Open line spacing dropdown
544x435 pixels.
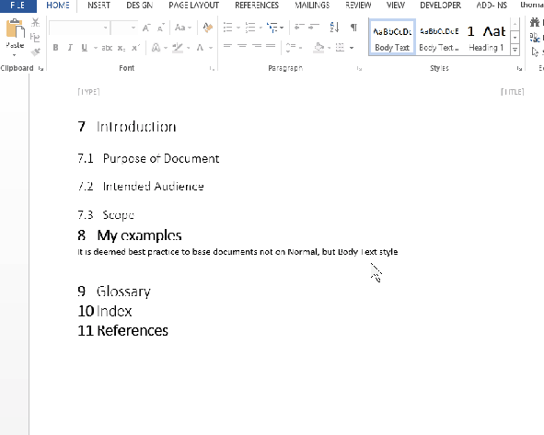[x=294, y=48]
